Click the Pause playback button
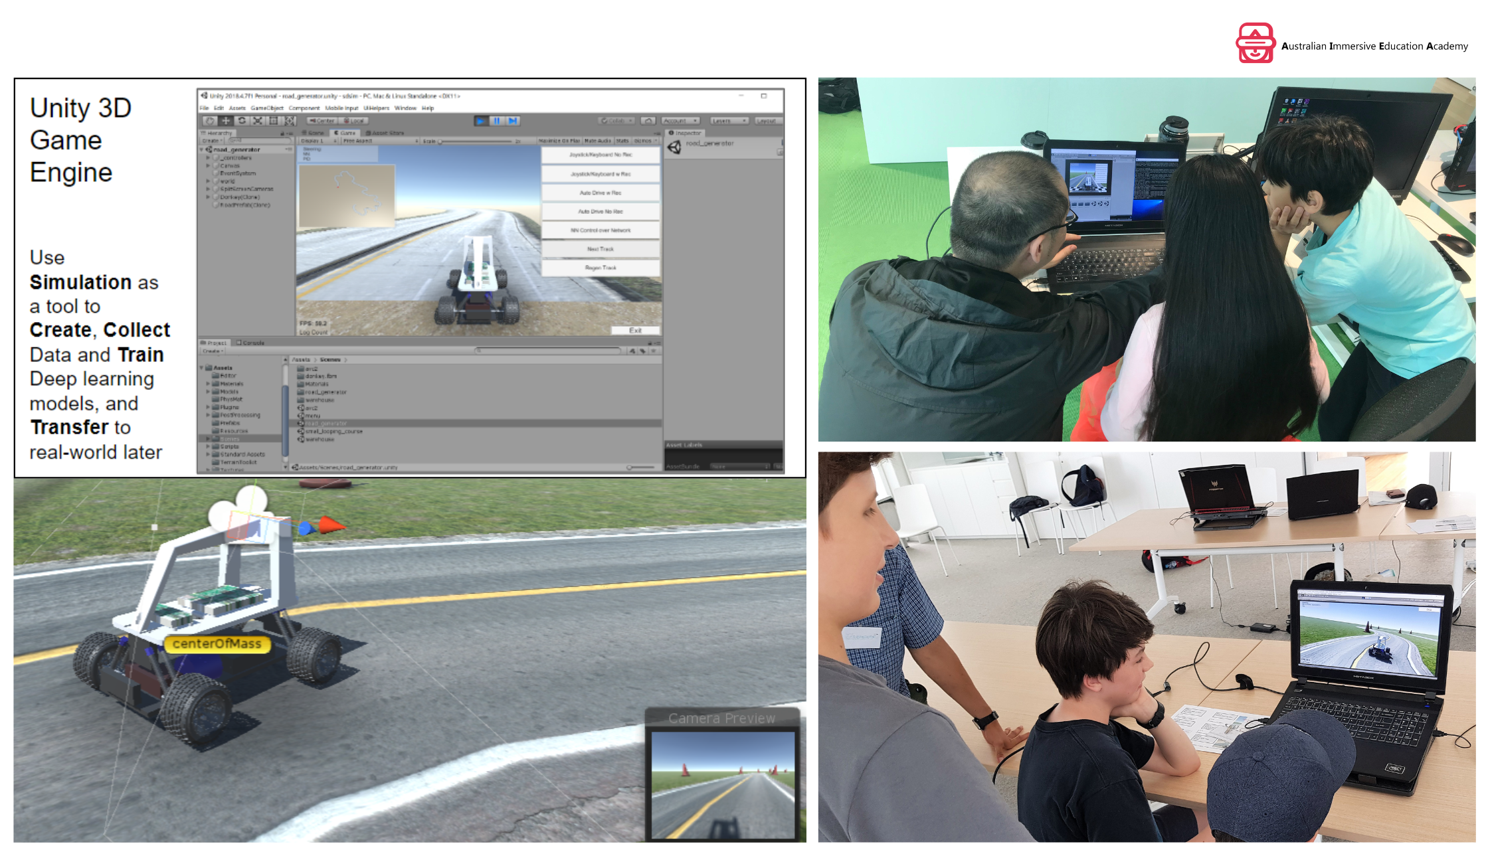 pos(497,121)
